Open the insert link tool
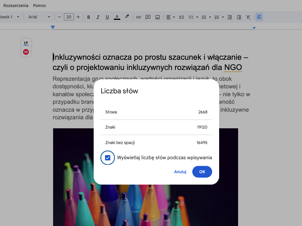 [139, 17]
